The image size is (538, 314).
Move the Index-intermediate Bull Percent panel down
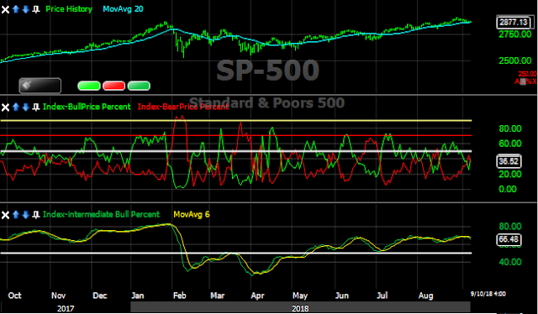click(26, 215)
